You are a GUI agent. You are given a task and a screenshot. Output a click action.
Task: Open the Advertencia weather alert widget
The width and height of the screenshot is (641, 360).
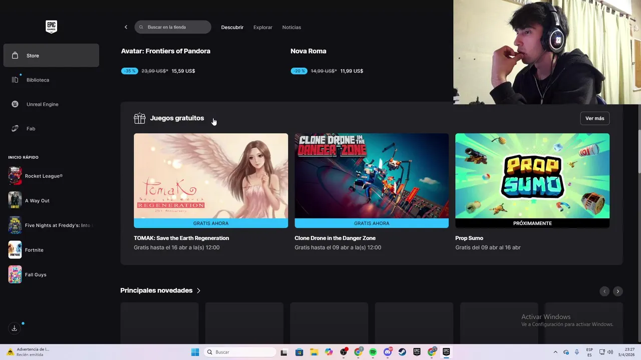[x=29, y=352]
